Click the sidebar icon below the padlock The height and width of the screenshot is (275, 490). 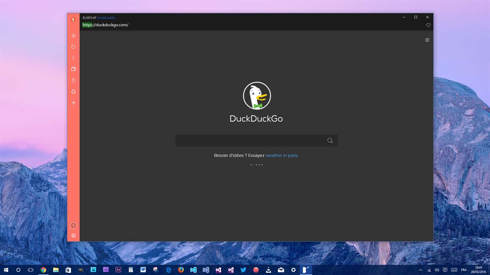point(73,92)
